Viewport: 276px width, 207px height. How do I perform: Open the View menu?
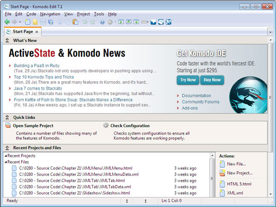click(x=68, y=14)
